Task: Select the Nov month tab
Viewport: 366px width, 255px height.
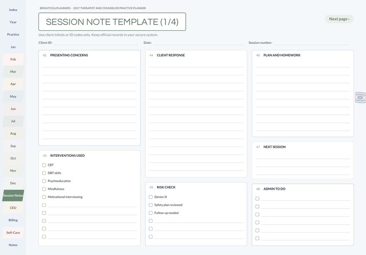Action: coord(13,170)
